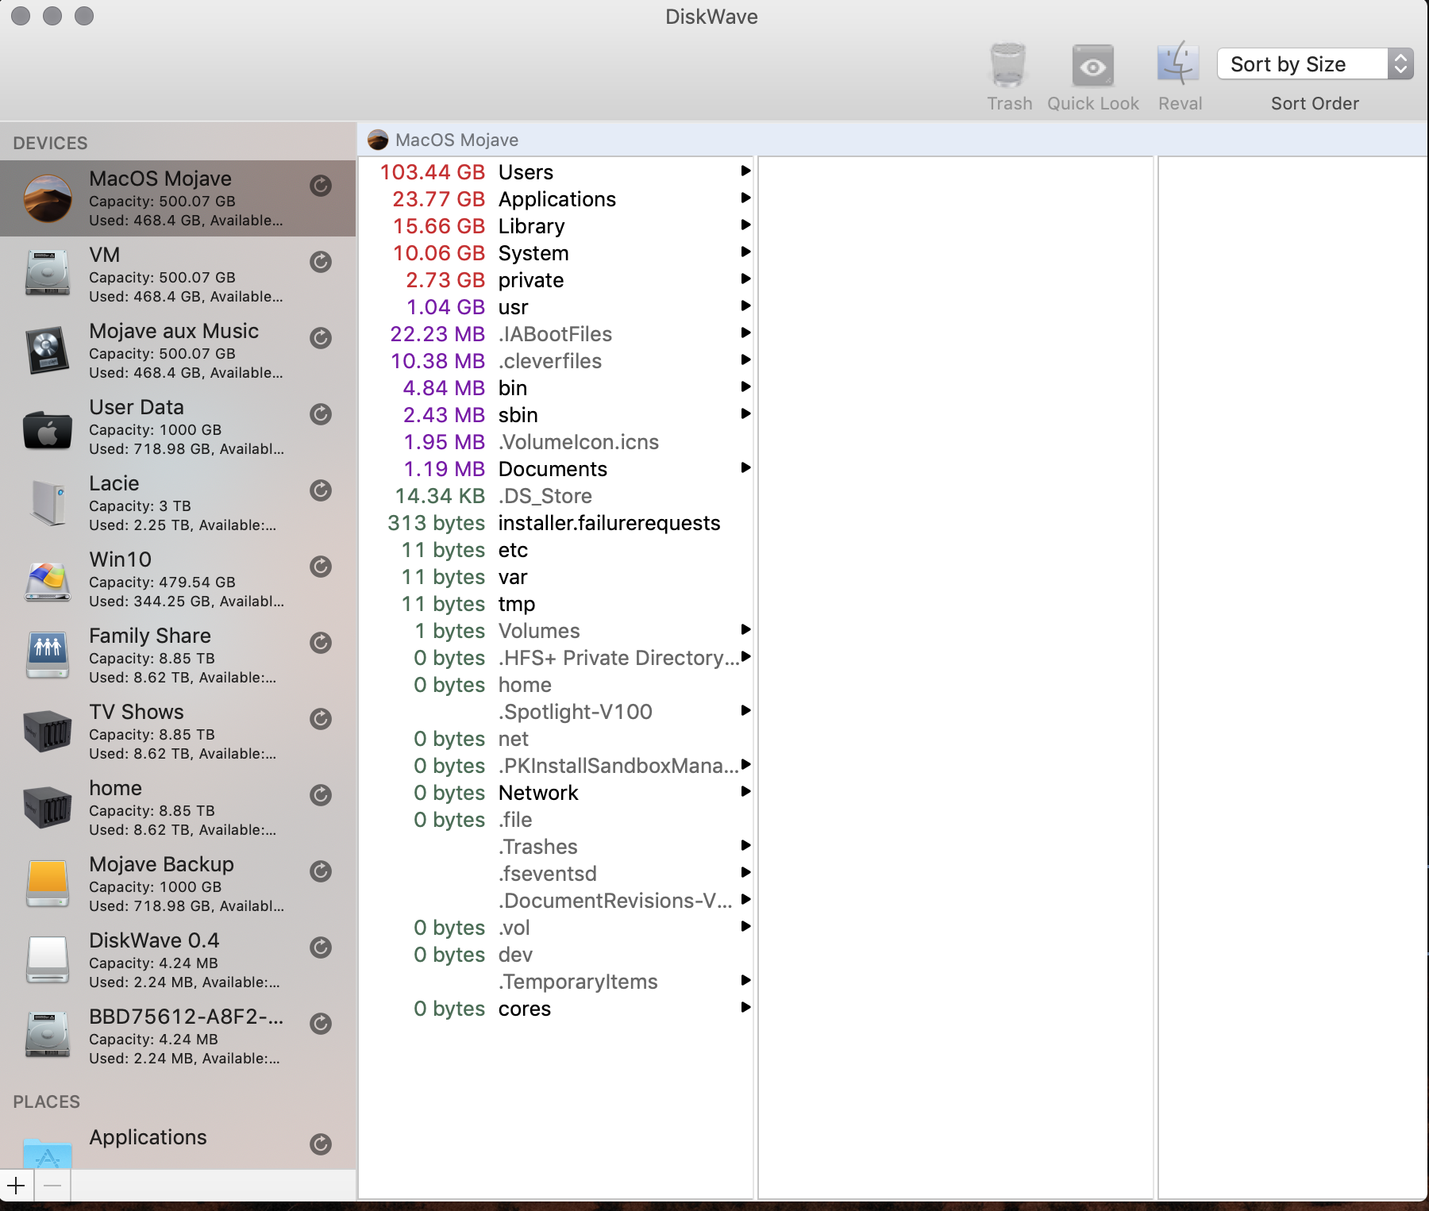Click the Quick Look eye icon

(1093, 65)
